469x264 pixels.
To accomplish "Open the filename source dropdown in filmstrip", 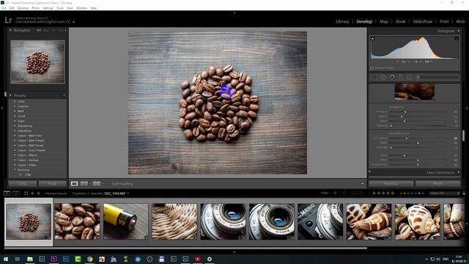I will pos(128,194).
